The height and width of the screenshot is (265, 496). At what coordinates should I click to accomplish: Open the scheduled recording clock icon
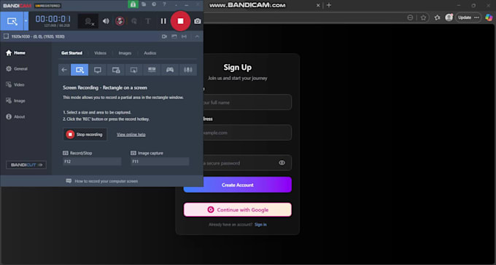[x=154, y=4]
